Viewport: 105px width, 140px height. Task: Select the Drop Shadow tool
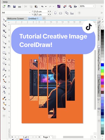point(4,87)
